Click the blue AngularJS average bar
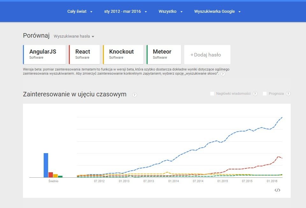The width and height of the screenshot is (306, 208). click(x=46, y=165)
